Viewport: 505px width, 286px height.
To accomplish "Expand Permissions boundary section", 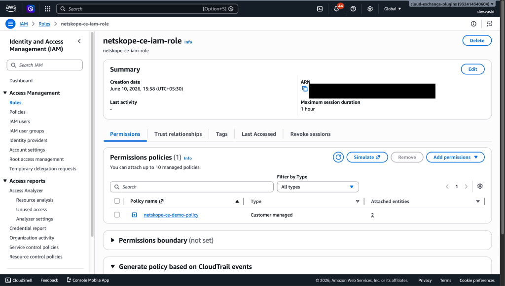I will tap(112, 240).
